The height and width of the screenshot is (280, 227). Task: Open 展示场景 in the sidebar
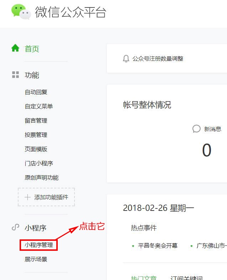point(36,259)
